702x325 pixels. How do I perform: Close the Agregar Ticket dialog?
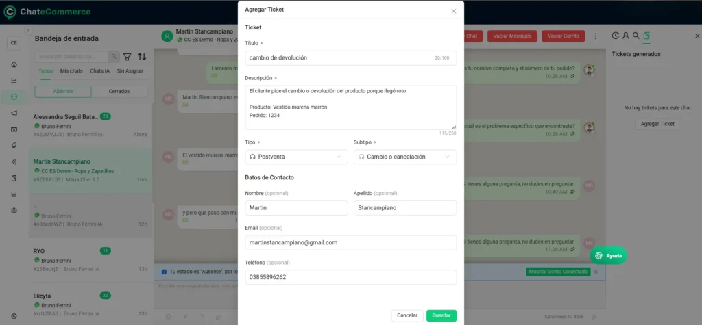point(454,11)
